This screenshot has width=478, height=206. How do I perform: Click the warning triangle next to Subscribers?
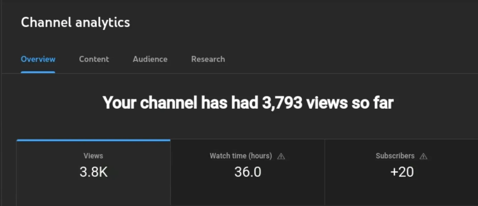(x=423, y=156)
